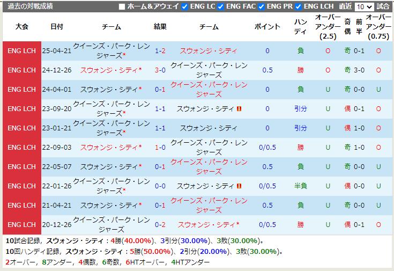
Task: Click the red card icon in the 22-01-26 row
Action: coord(239,186)
